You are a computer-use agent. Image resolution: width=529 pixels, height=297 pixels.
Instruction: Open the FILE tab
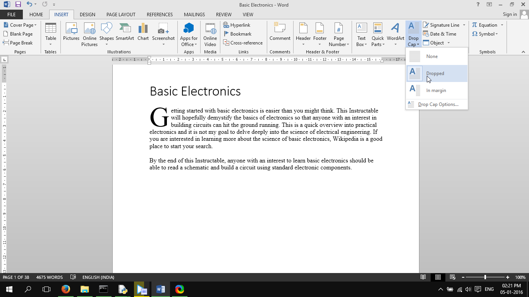coord(11,14)
